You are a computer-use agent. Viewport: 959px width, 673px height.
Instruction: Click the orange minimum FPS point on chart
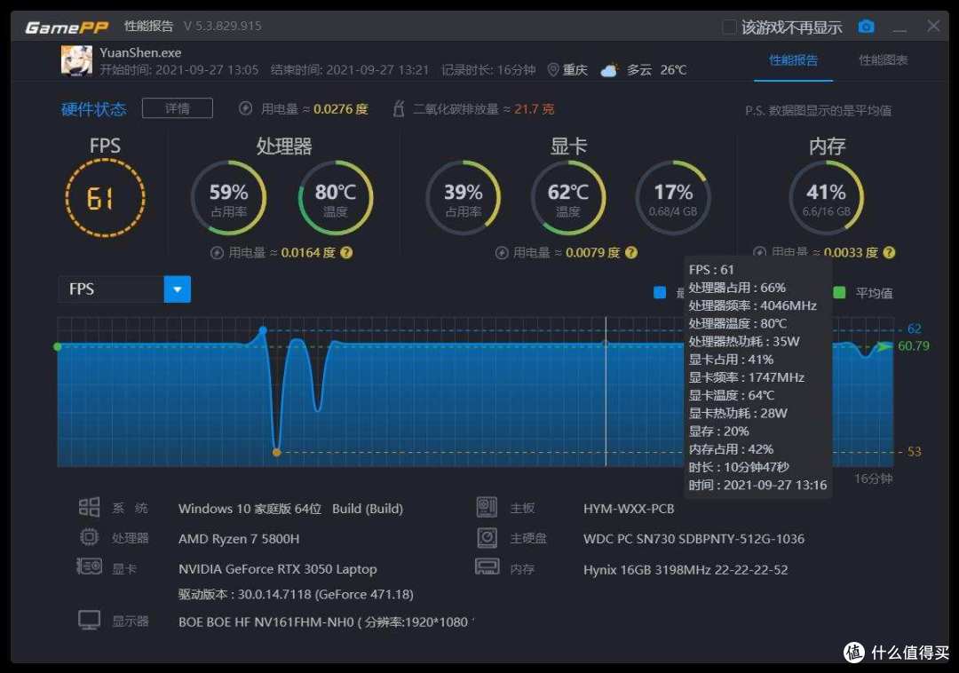pyautogui.click(x=276, y=452)
